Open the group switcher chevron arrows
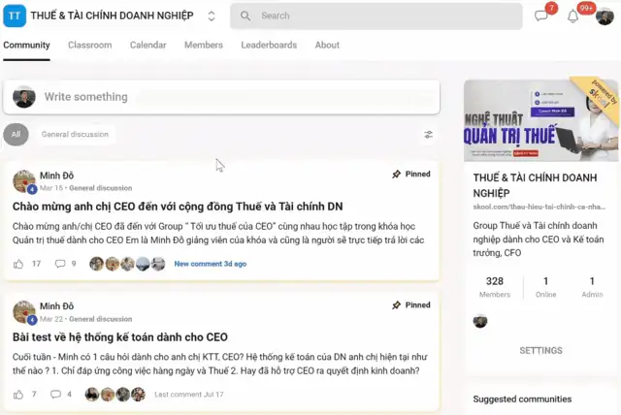This screenshot has height=415, width=621. point(212,16)
